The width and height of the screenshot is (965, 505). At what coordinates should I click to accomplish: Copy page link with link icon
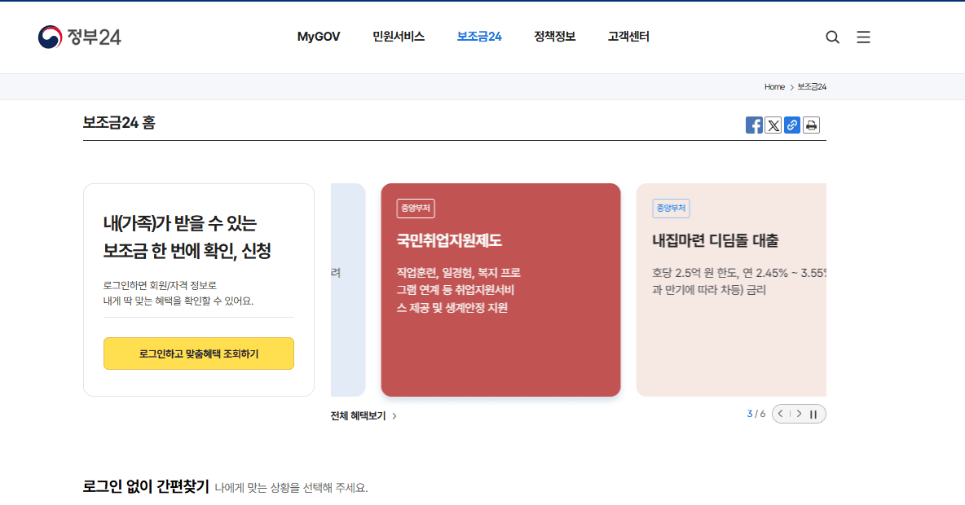coord(792,125)
